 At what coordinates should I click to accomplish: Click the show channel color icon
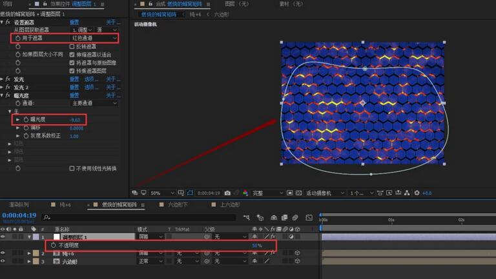pos(245,193)
